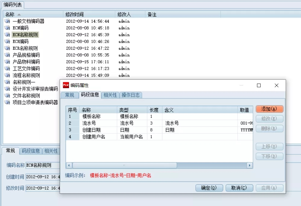This screenshot has width=301, height=206.
Task: Confirm with the 确定(O) button
Action: coord(209,188)
